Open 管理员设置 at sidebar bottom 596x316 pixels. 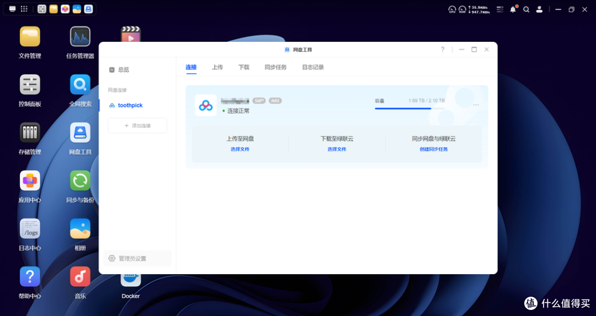click(x=137, y=258)
